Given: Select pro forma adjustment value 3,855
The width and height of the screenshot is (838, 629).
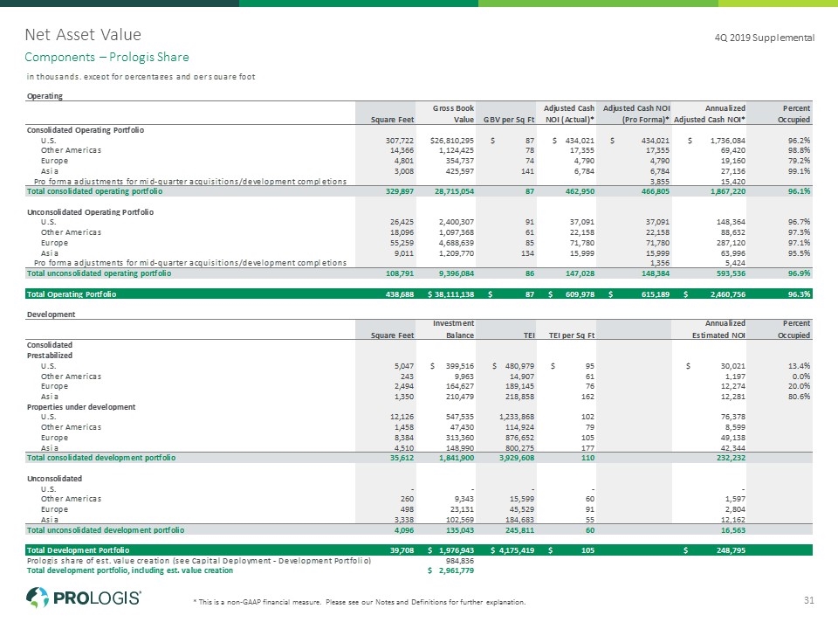Looking at the screenshot, I should pos(659,182).
